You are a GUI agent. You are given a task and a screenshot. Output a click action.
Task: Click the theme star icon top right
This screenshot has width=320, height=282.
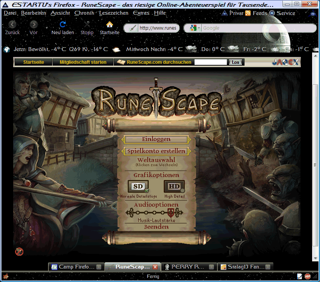313,13
